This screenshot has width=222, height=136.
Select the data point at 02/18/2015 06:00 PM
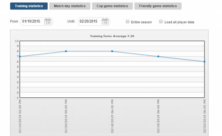112,51
